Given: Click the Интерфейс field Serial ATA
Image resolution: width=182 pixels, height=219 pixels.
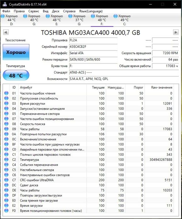Looking at the screenshot, I should click(x=93, y=53).
